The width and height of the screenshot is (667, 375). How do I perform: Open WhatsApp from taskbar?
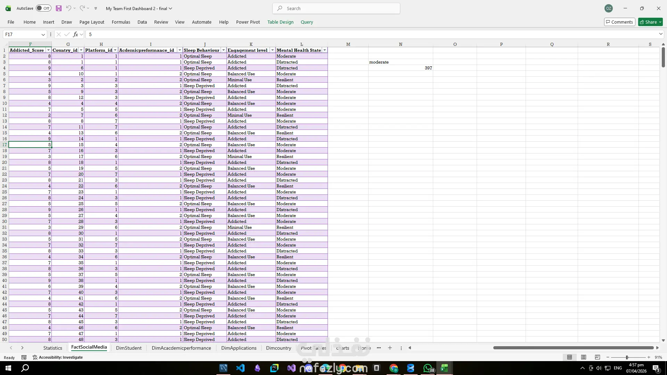click(x=428, y=368)
